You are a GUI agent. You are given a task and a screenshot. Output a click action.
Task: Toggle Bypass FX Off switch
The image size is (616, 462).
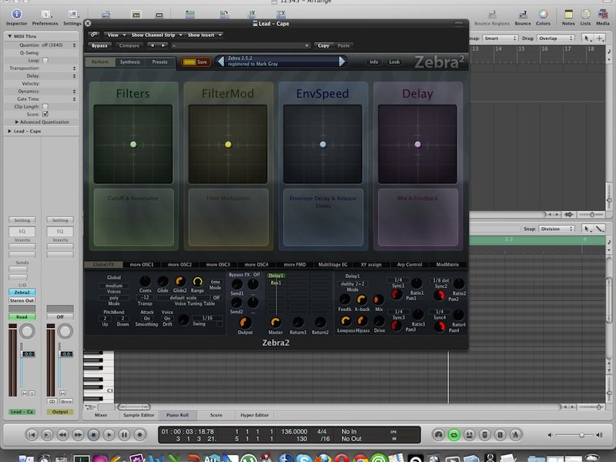(256, 275)
